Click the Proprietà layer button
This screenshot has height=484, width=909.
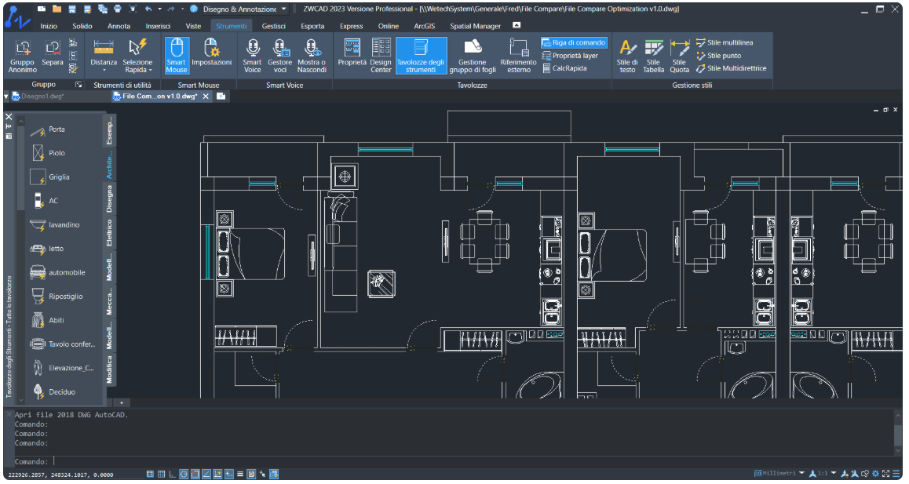pos(571,56)
